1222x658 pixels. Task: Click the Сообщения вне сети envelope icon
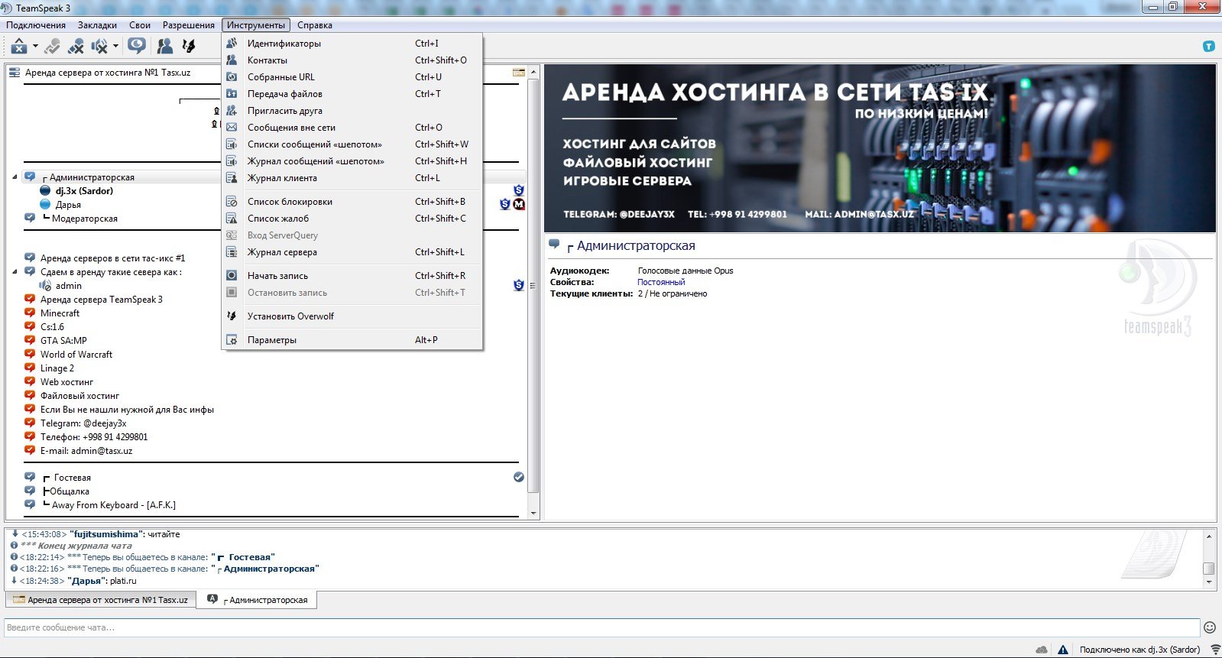[232, 128]
